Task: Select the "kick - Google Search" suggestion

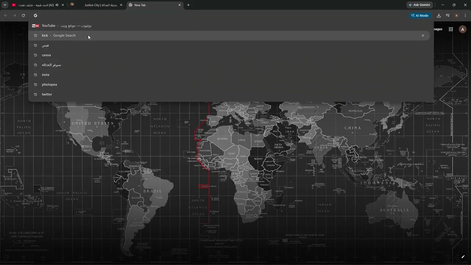Action: pos(229,36)
